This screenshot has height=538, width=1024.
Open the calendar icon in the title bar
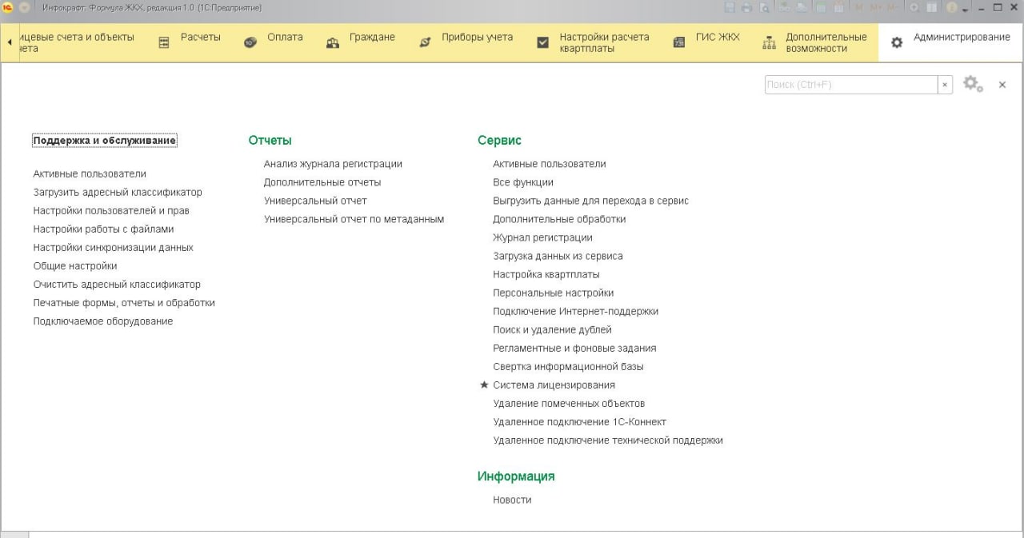pos(838,8)
